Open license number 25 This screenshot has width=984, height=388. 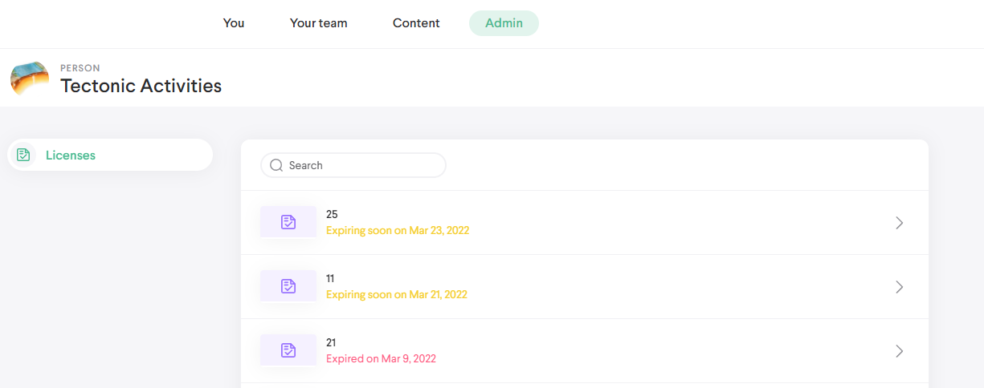coord(332,214)
